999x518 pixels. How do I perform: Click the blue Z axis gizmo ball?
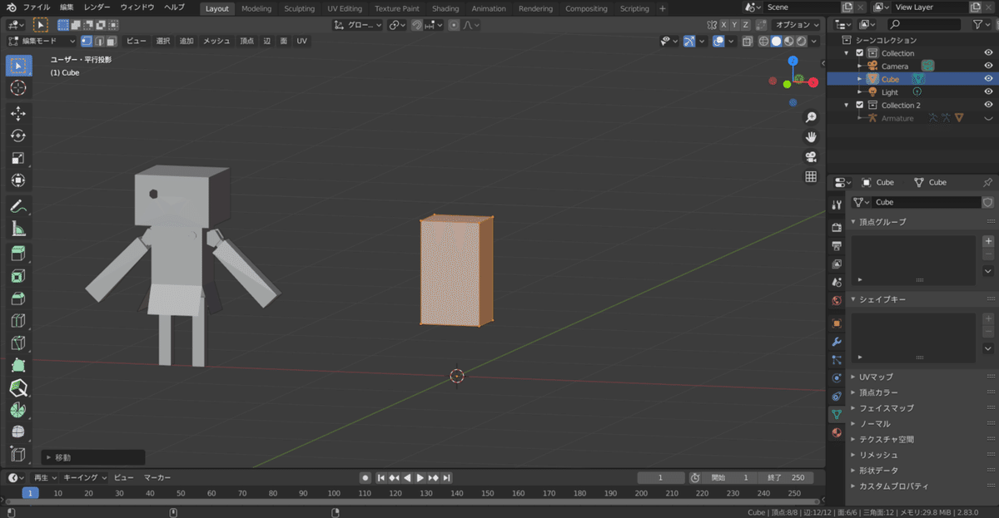tap(793, 61)
